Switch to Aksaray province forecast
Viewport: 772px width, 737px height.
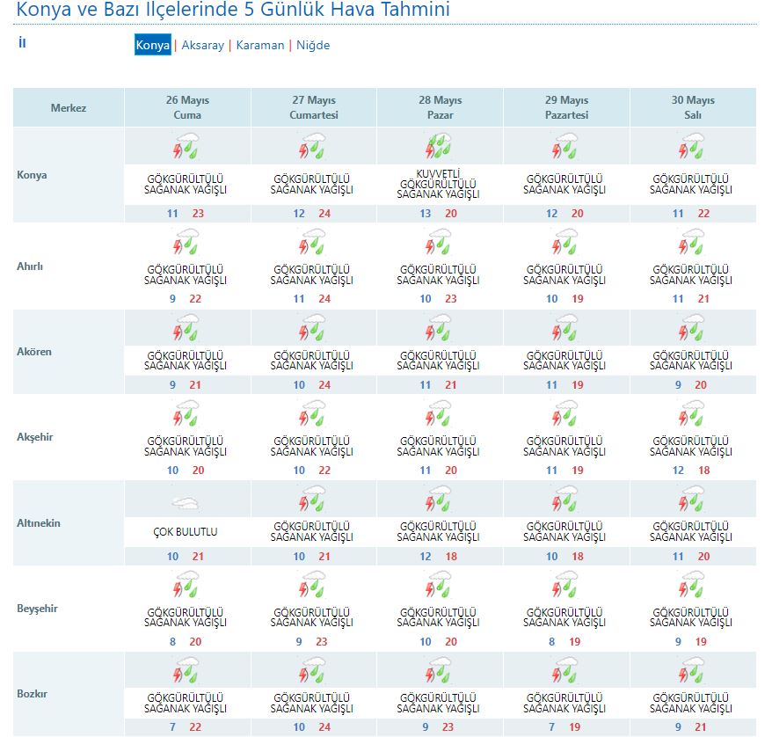(202, 46)
